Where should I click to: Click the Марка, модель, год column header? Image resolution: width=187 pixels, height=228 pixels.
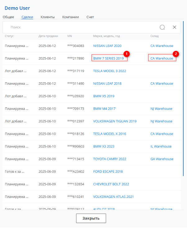click(x=107, y=36)
